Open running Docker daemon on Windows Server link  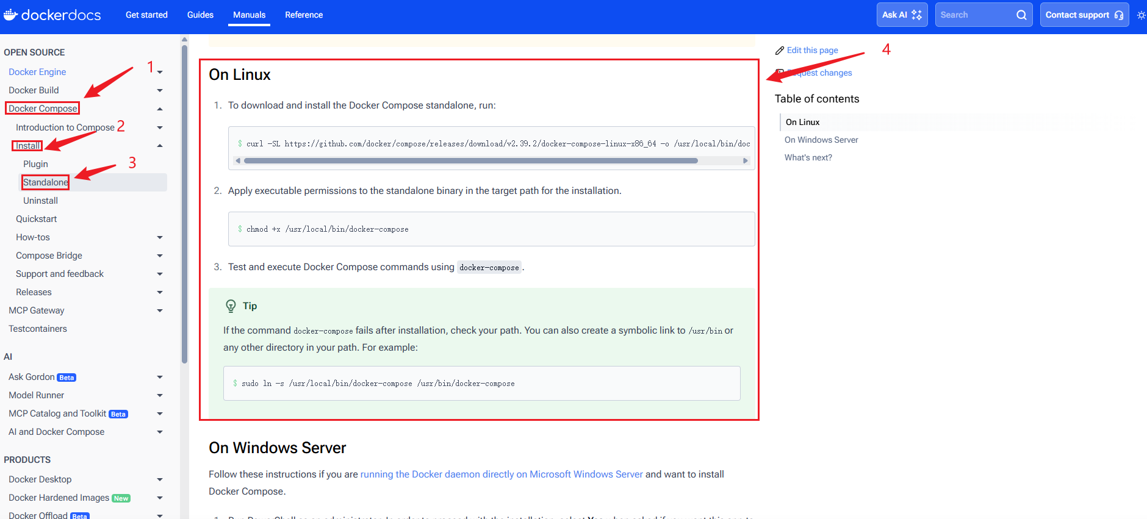pos(502,474)
